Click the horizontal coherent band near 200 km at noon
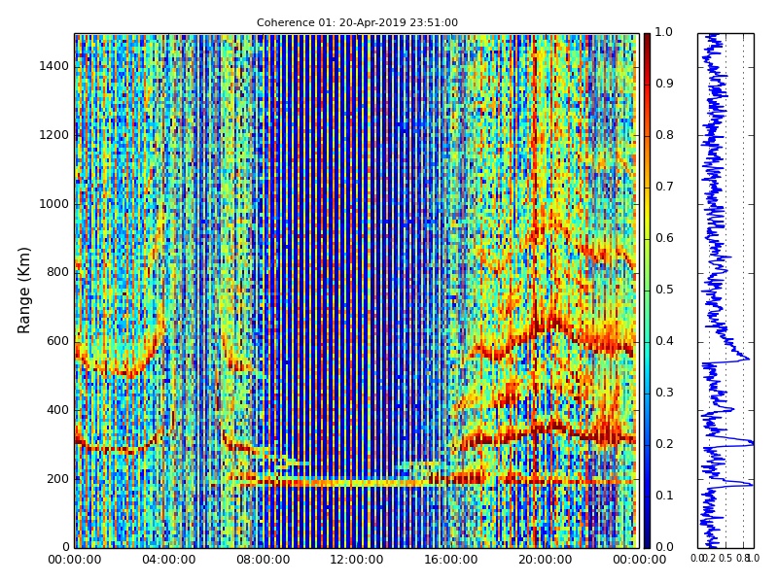 357,482
